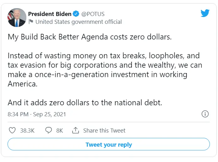Click the blue verified checkmark badge

[x=76, y=14]
